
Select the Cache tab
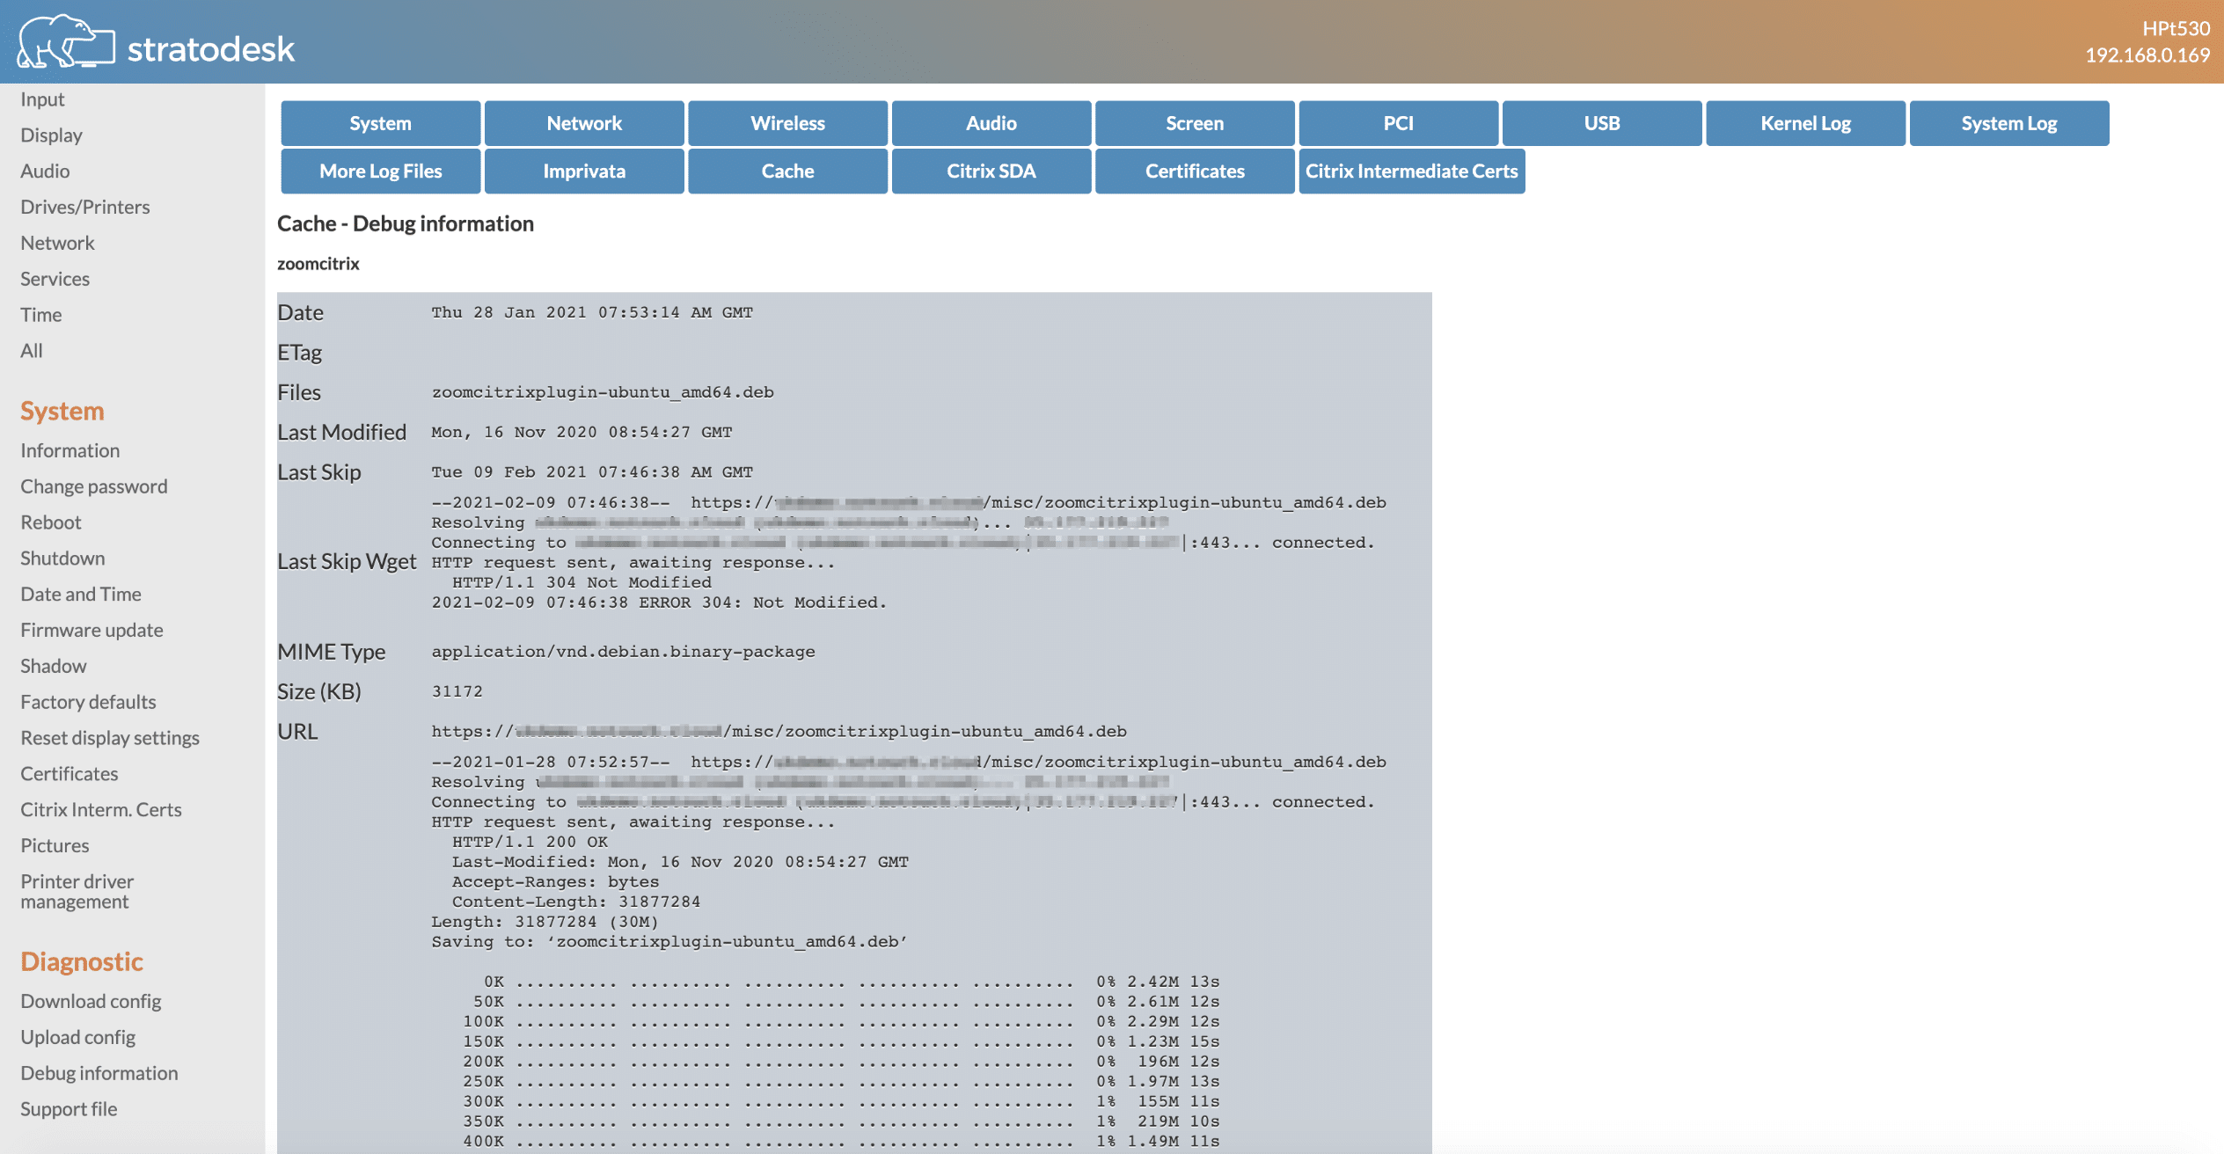pos(787,171)
